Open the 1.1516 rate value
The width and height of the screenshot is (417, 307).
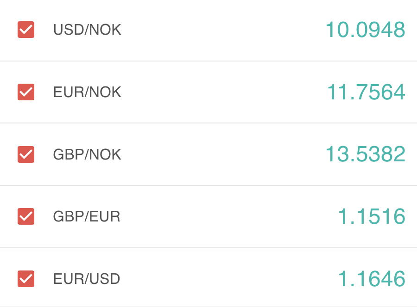pos(372,216)
